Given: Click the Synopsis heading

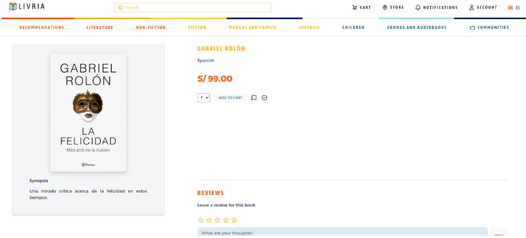Looking at the screenshot, I should (39, 181).
